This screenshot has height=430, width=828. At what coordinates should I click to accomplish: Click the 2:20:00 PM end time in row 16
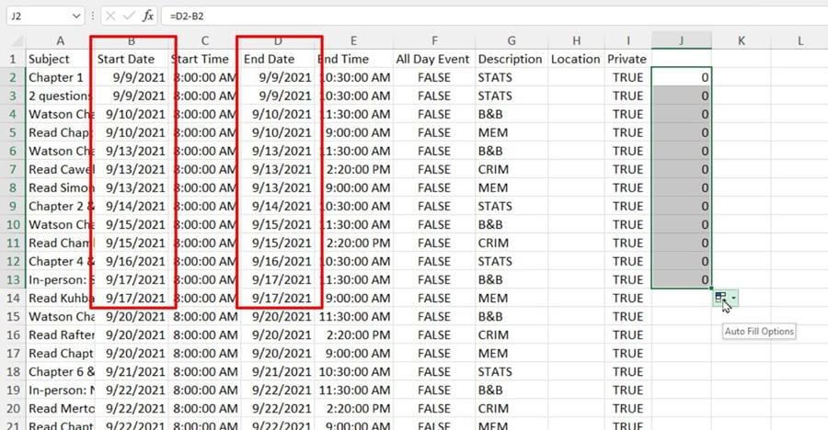(353, 335)
